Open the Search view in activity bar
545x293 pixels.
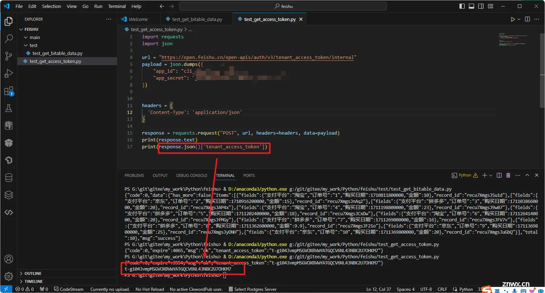pyautogui.click(x=8, y=38)
